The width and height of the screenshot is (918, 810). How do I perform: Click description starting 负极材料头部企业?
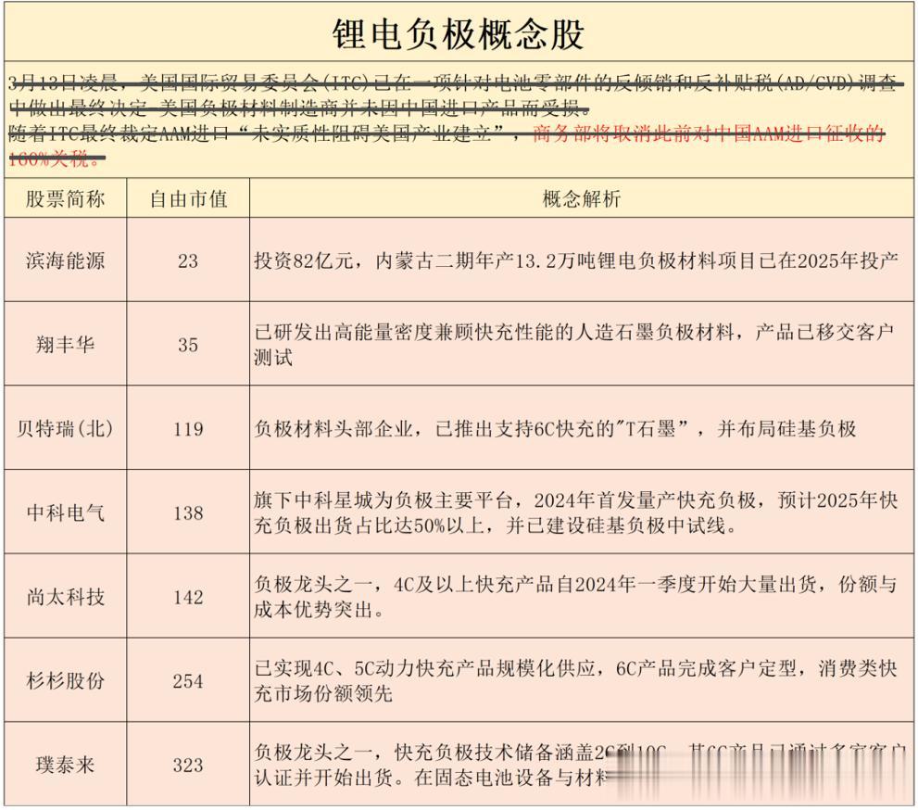[555, 429]
